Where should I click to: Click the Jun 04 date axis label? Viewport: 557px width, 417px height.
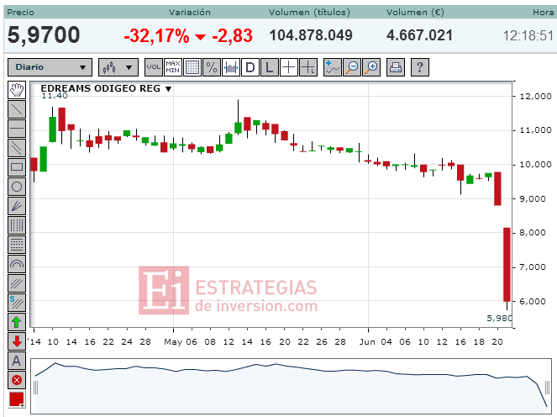(376, 341)
